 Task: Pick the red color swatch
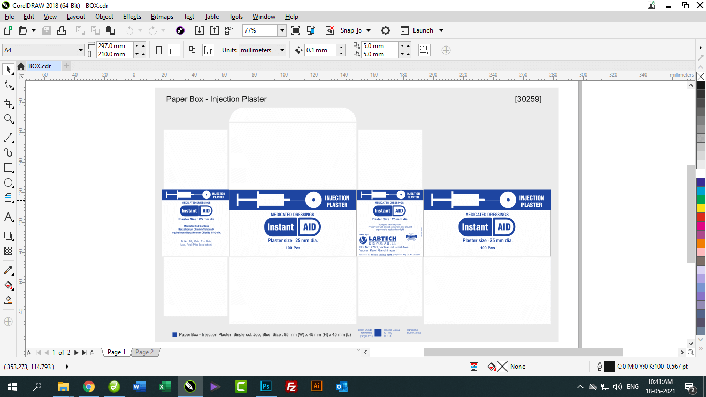coord(701,217)
